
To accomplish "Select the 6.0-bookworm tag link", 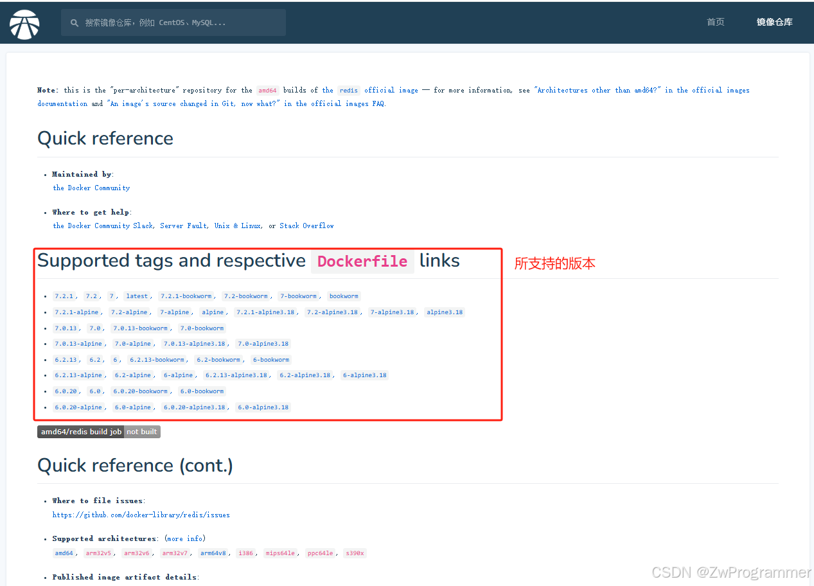I will tap(202, 391).
